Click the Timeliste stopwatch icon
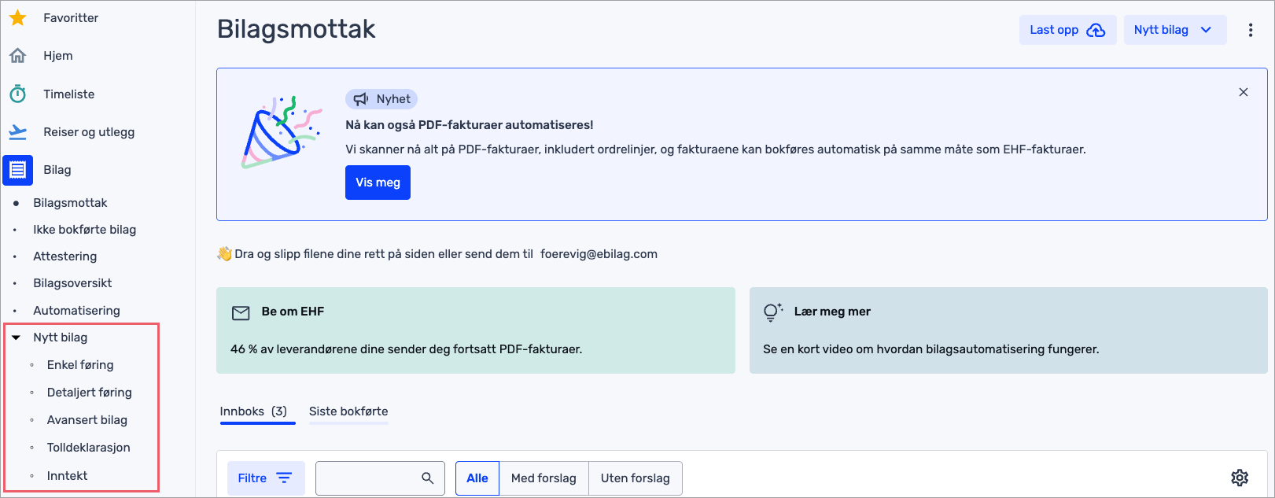The width and height of the screenshot is (1275, 498). [x=17, y=94]
